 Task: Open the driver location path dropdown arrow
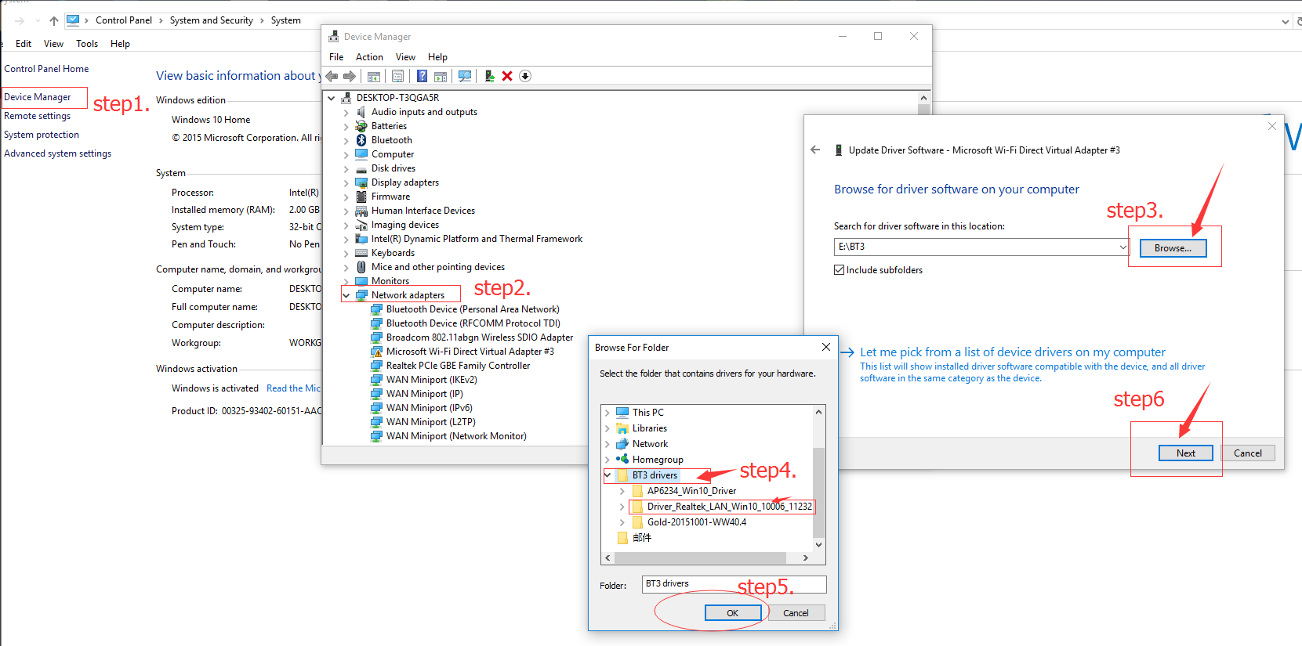(x=1122, y=247)
